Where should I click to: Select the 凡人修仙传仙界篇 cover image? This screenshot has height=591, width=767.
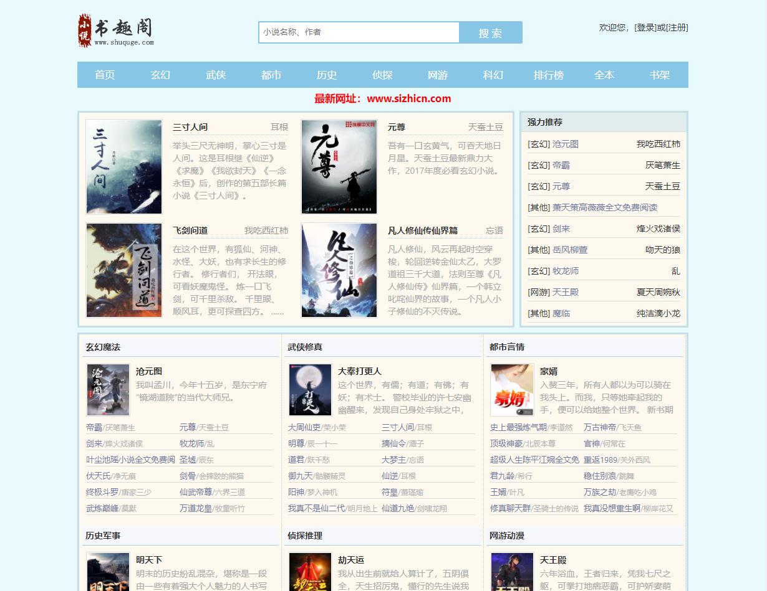339,270
